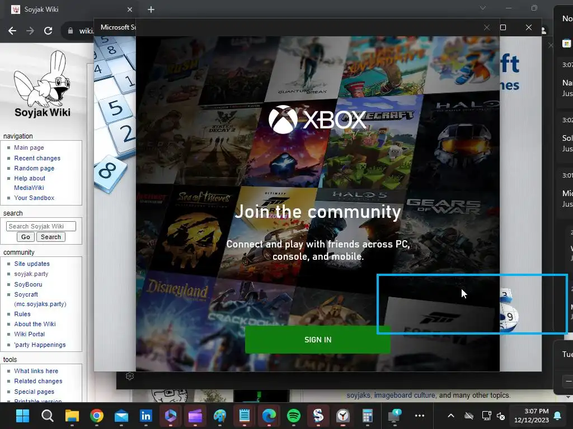Launch Calculator from the taskbar
The image size is (573, 429).
[x=368, y=416]
